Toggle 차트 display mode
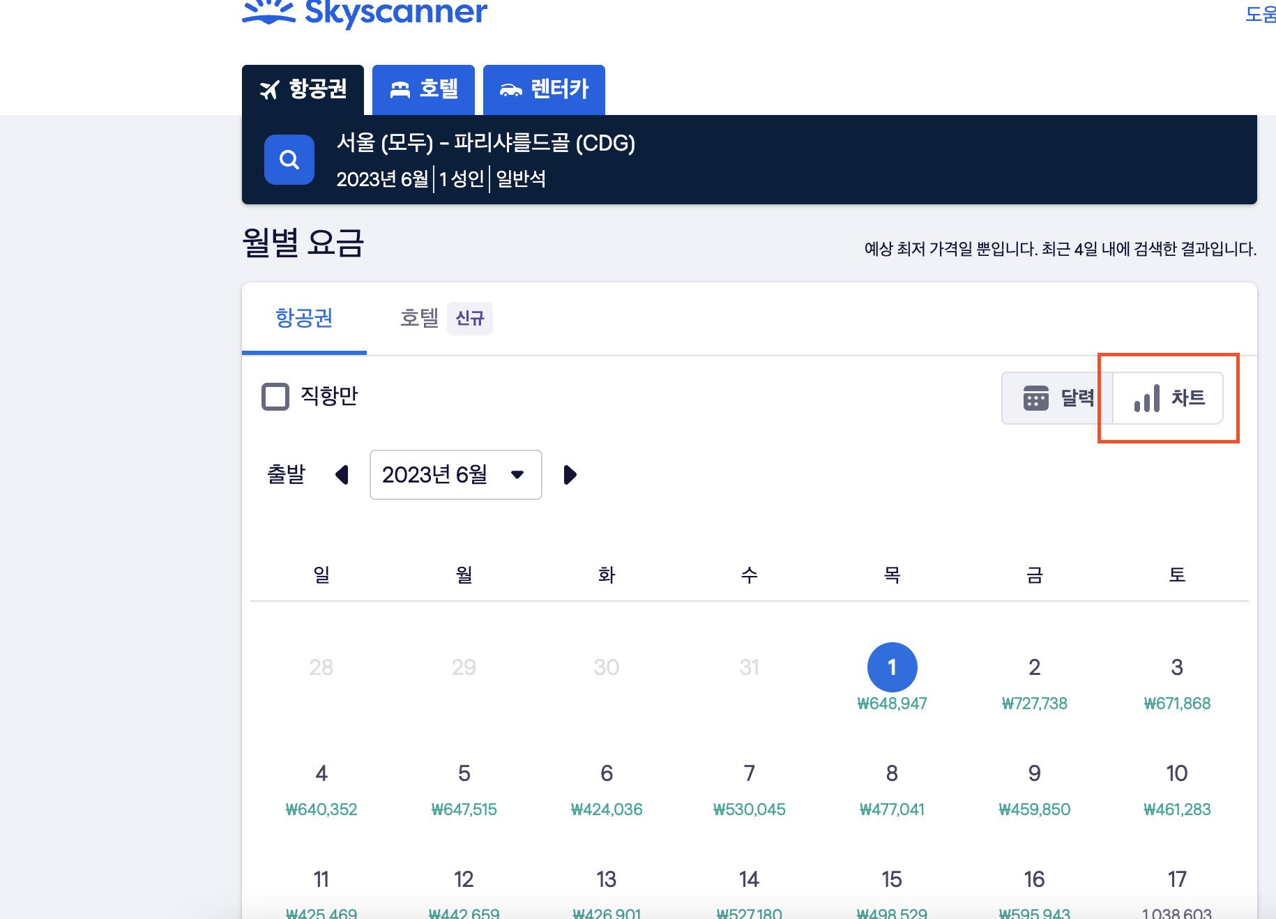The height and width of the screenshot is (919, 1276). click(1167, 398)
